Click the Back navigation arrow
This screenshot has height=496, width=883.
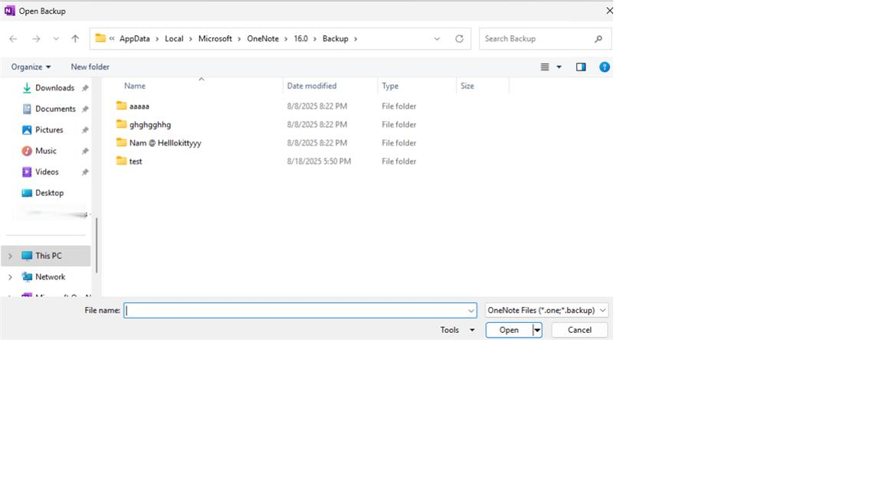(14, 39)
